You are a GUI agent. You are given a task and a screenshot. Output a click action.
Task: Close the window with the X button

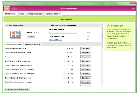click(133, 3)
